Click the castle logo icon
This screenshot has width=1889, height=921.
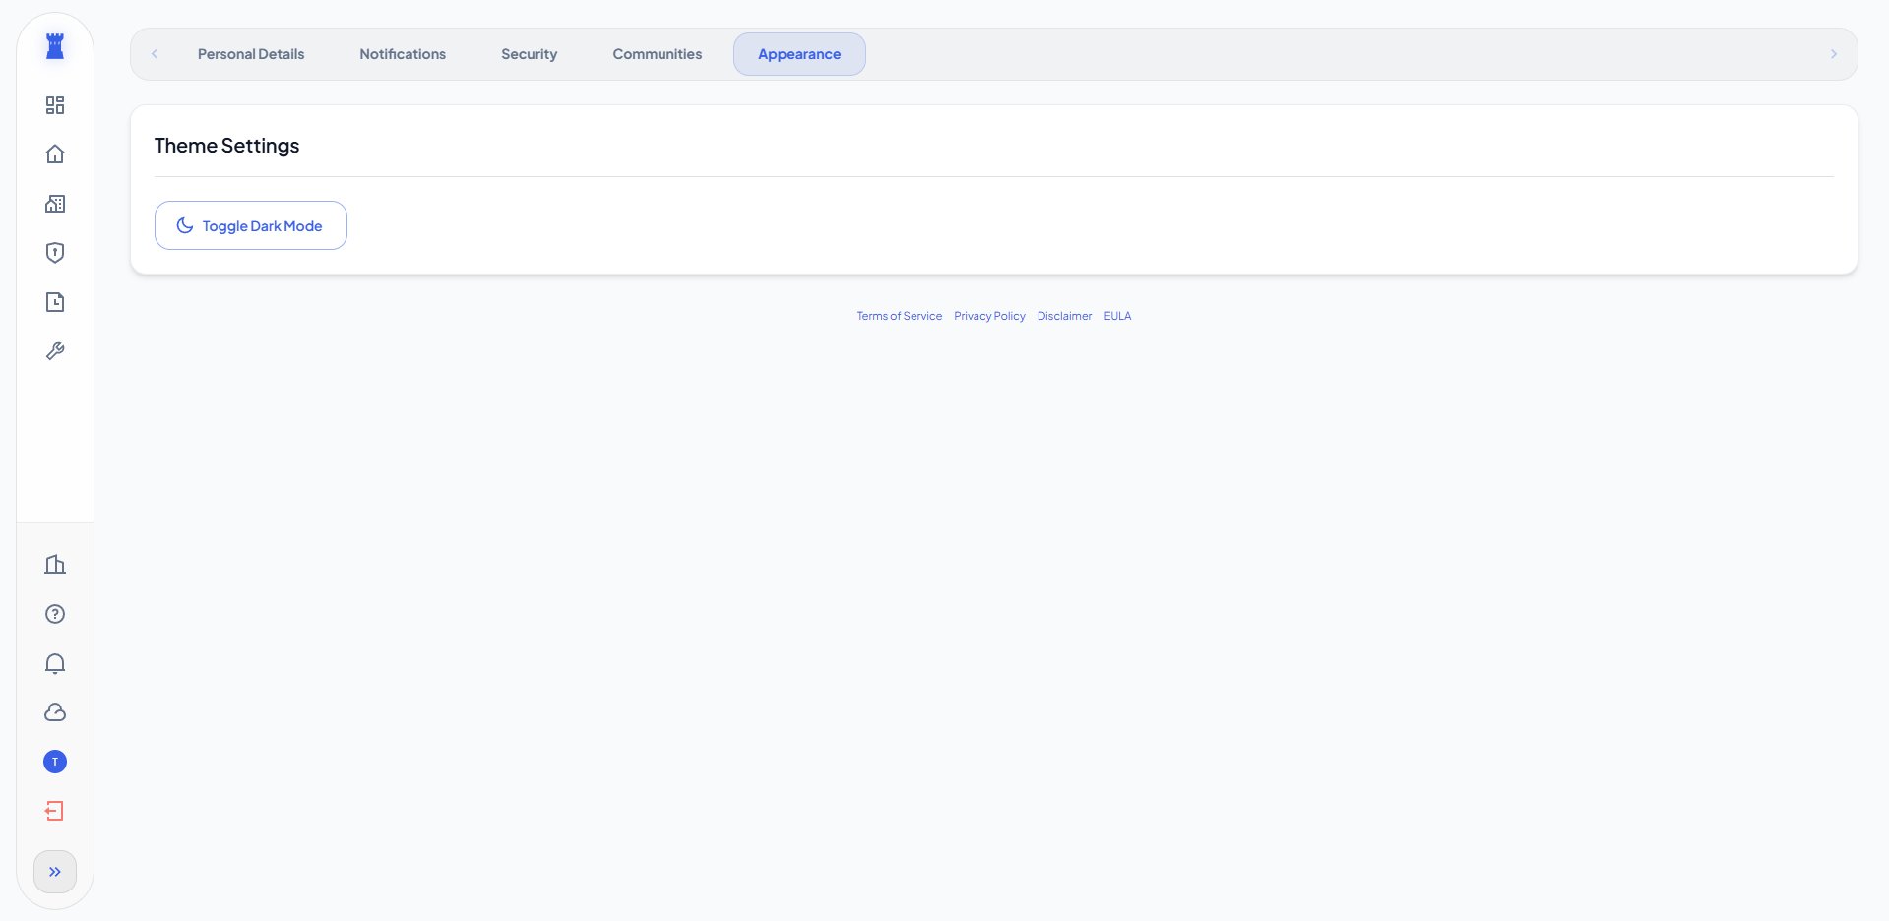[55, 46]
